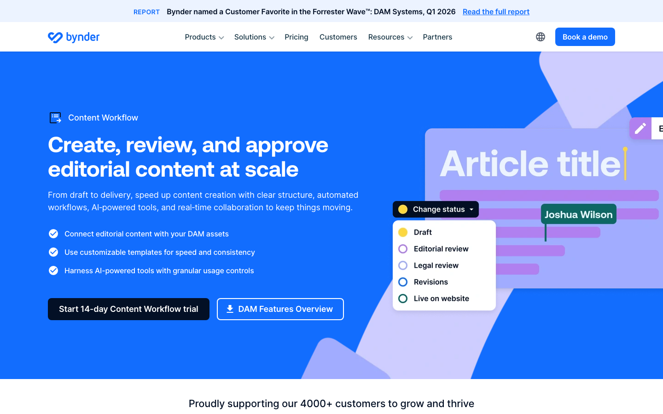Read the full report link
This screenshot has height=414, width=663.
click(496, 11)
